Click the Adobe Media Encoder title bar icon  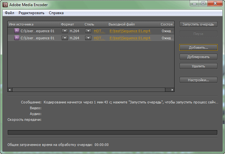pos(5,5)
